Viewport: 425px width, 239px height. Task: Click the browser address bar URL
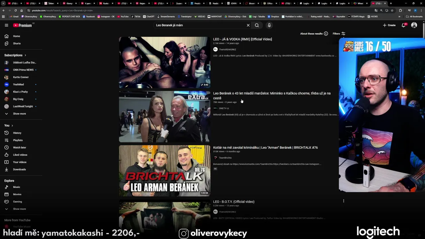coord(62,10)
